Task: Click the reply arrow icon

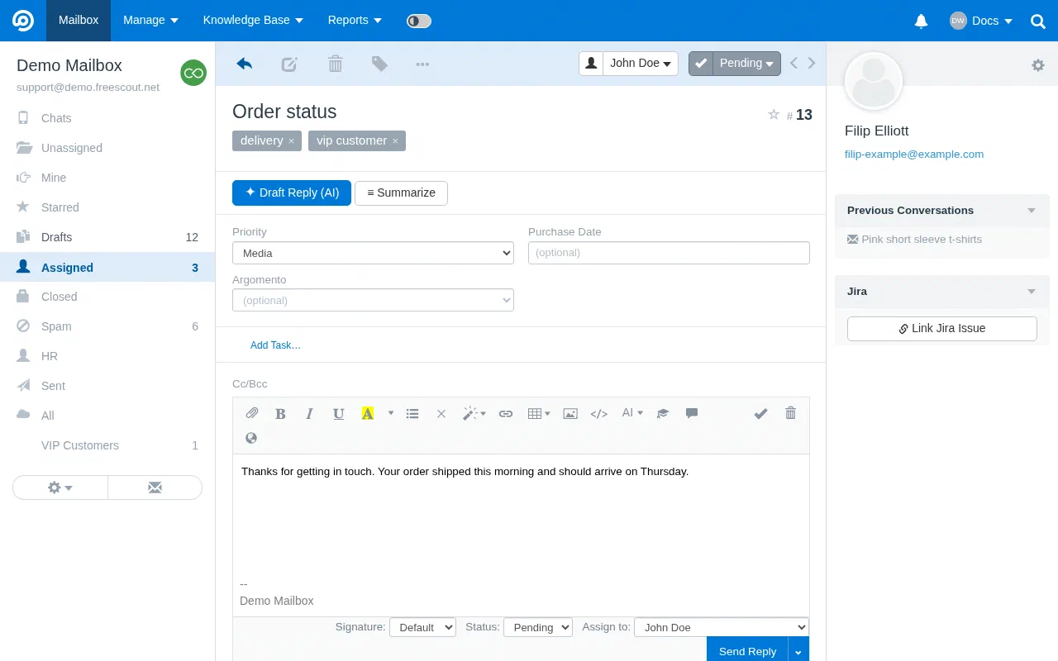Action: coord(244,64)
